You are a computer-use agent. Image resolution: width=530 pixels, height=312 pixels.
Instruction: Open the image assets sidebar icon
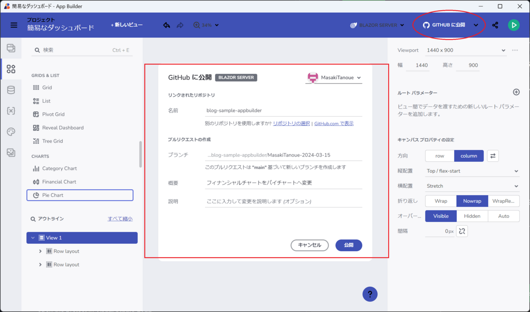pos(11,152)
